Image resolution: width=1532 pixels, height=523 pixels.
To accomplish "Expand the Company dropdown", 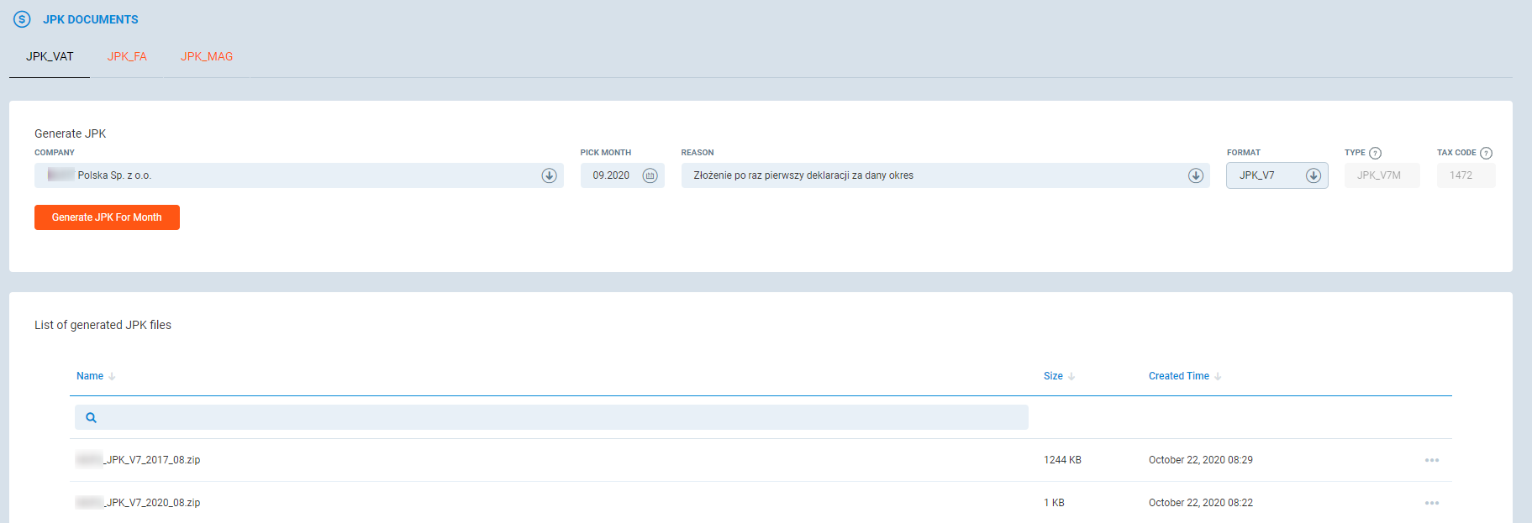I will pyautogui.click(x=549, y=175).
